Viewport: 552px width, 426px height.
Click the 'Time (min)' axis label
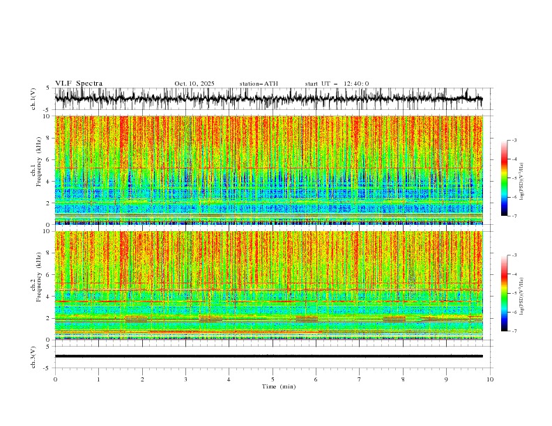[279, 386]
